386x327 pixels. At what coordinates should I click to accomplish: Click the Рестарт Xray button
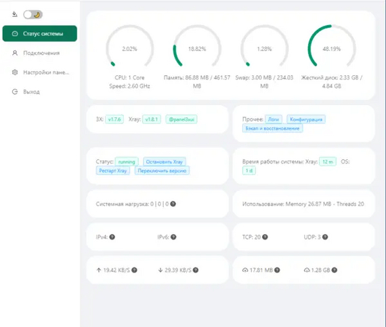[x=112, y=171]
